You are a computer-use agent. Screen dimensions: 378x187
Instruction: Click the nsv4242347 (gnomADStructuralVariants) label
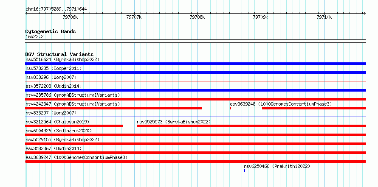pyautogui.click(x=73, y=104)
